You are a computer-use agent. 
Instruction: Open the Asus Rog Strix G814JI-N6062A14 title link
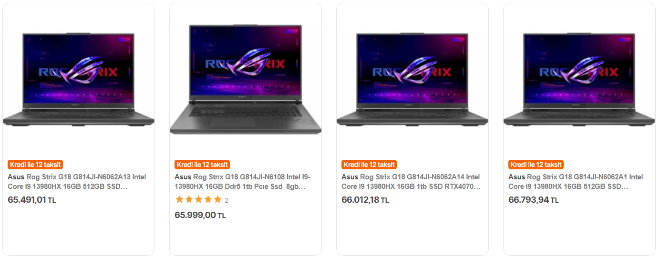tap(411, 182)
